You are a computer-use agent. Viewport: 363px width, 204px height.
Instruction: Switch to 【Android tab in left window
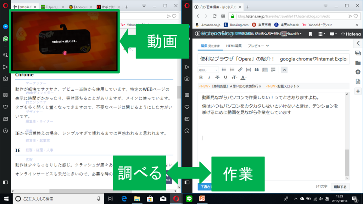(x=80, y=7)
